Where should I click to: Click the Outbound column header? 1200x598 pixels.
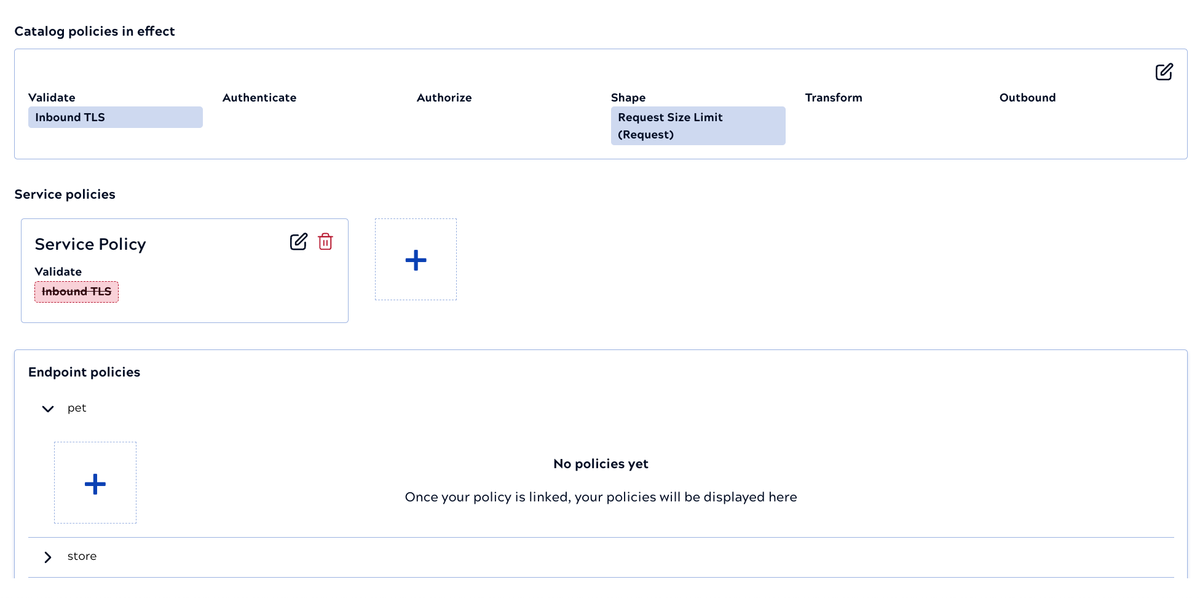[1027, 98]
